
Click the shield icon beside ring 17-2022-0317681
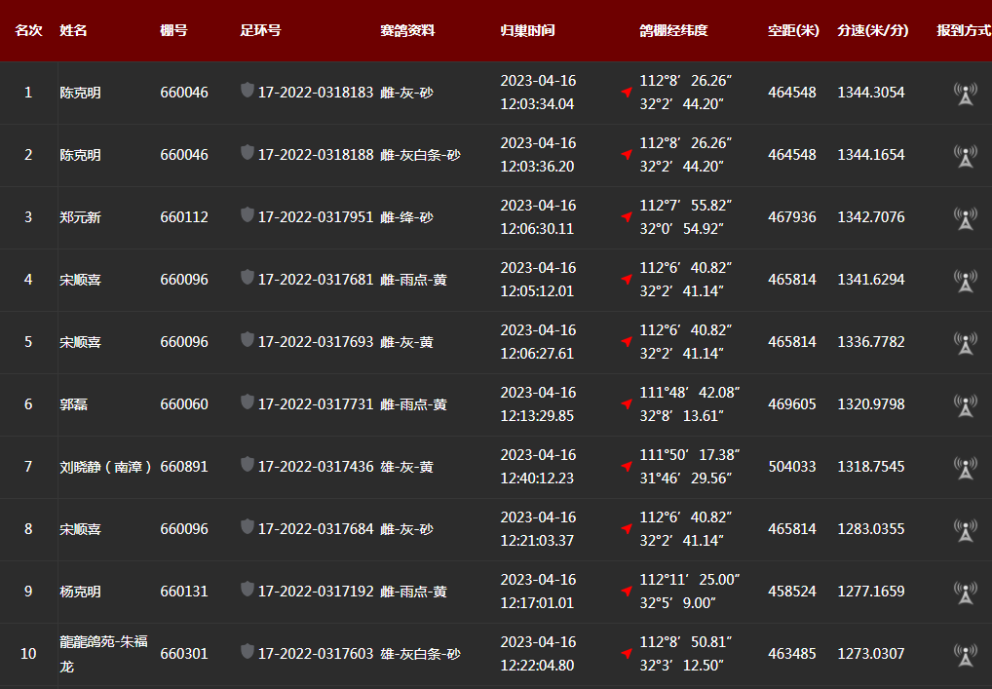[248, 278]
